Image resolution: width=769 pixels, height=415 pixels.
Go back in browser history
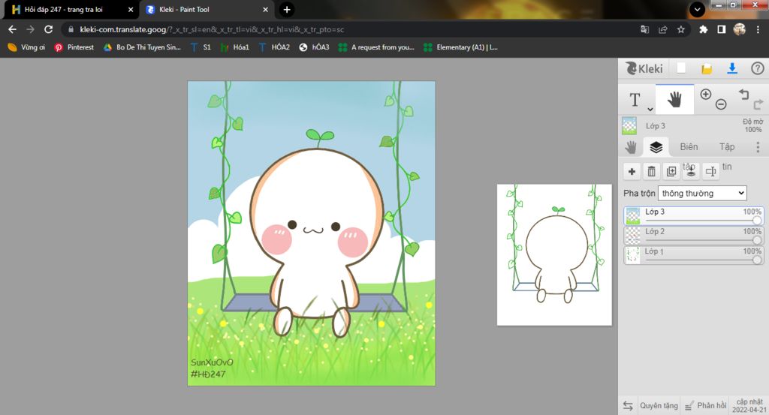click(12, 29)
